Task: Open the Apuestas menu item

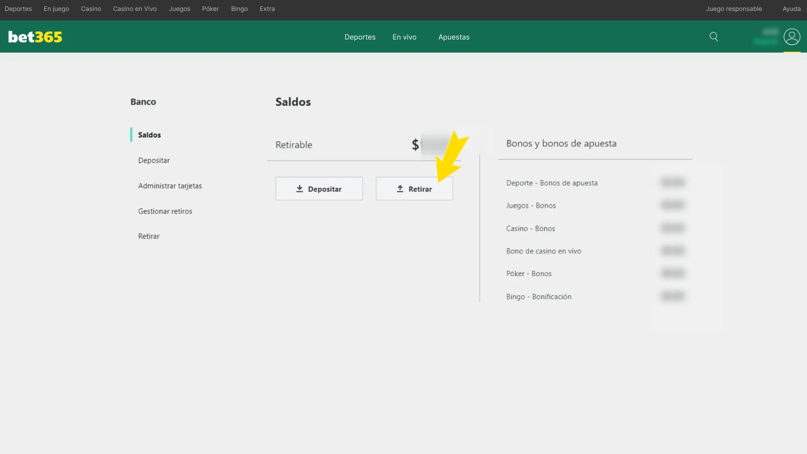Action: pyautogui.click(x=454, y=37)
